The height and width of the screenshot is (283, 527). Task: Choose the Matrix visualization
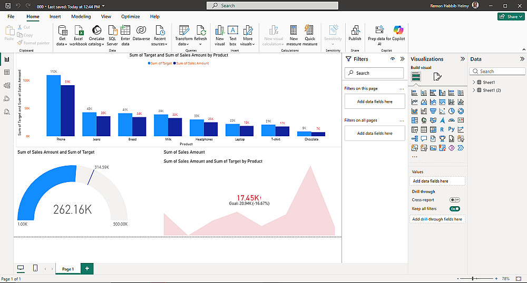tap(433, 129)
